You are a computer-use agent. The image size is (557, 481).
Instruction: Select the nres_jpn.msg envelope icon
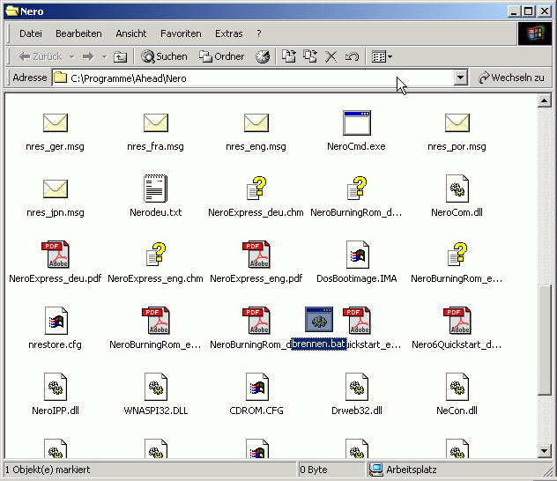(55, 189)
